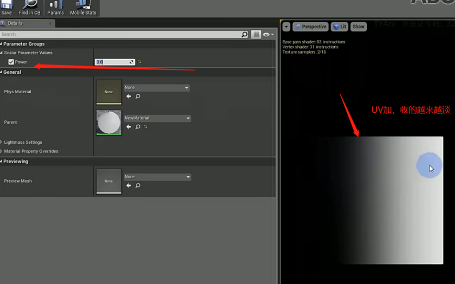Image resolution: width=455 pixels, height=284 pixels.
Task: Click the Perspective viewport button
Action: click(310, 27)
